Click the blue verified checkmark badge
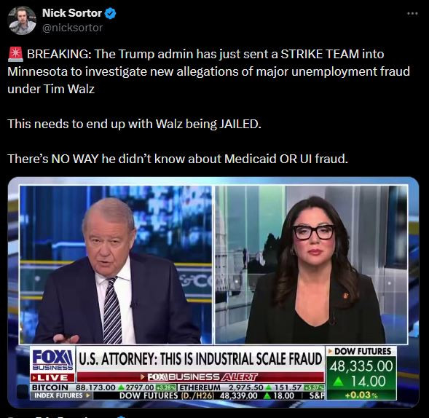The image size is (429, 418). (x=111, y=13)
